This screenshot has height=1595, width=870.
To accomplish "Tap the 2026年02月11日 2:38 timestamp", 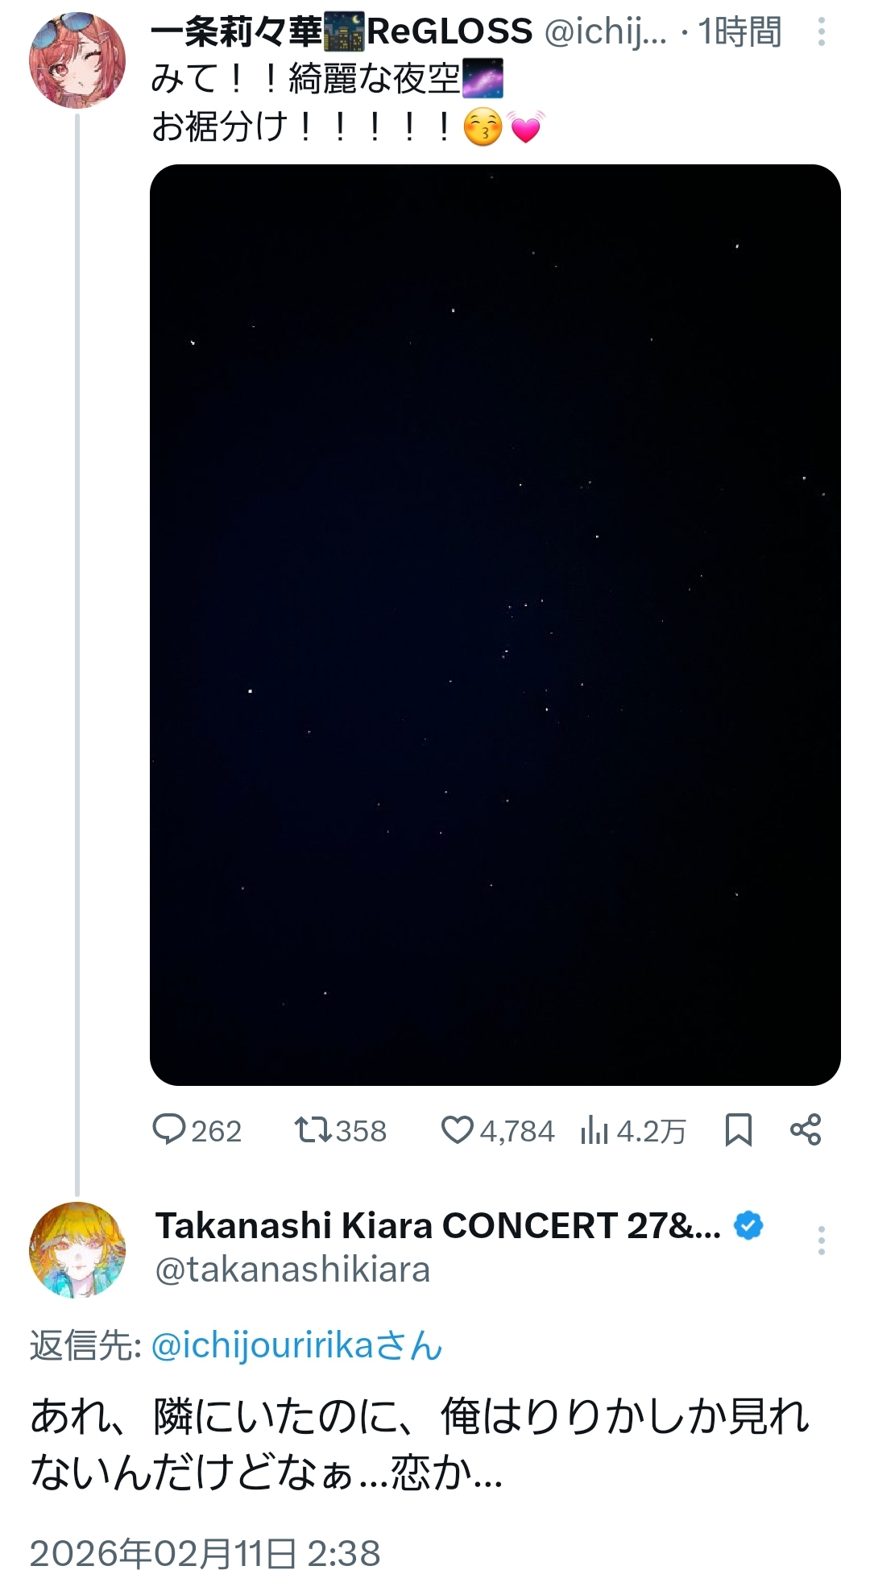I will click(x=205, y=1554).
